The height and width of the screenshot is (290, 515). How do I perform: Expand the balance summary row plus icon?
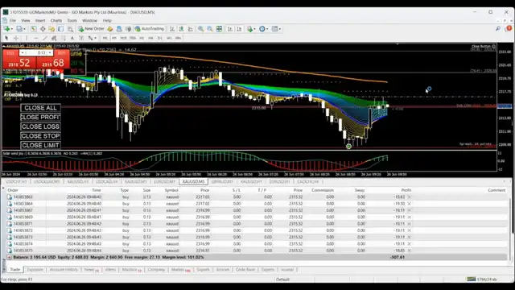click(9, 258)
